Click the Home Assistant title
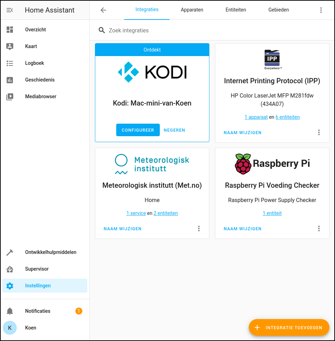 coord(50,10)
